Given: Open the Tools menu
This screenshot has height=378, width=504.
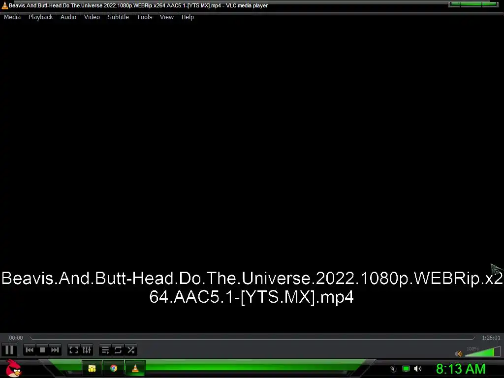Looking at the screenshot, I should click(144, 17).
